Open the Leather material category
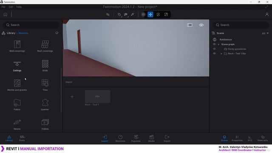This screenshot has width=272, height=153. (45, 105)
